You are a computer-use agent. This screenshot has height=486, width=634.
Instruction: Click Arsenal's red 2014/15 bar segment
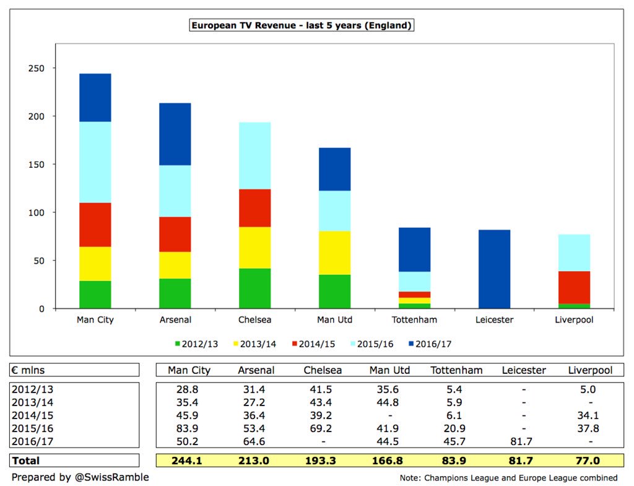175,235
